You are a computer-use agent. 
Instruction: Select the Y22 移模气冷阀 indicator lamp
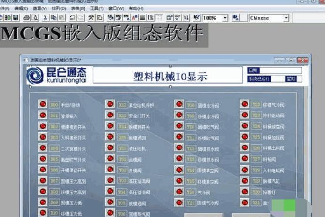[x=245, y=104]
